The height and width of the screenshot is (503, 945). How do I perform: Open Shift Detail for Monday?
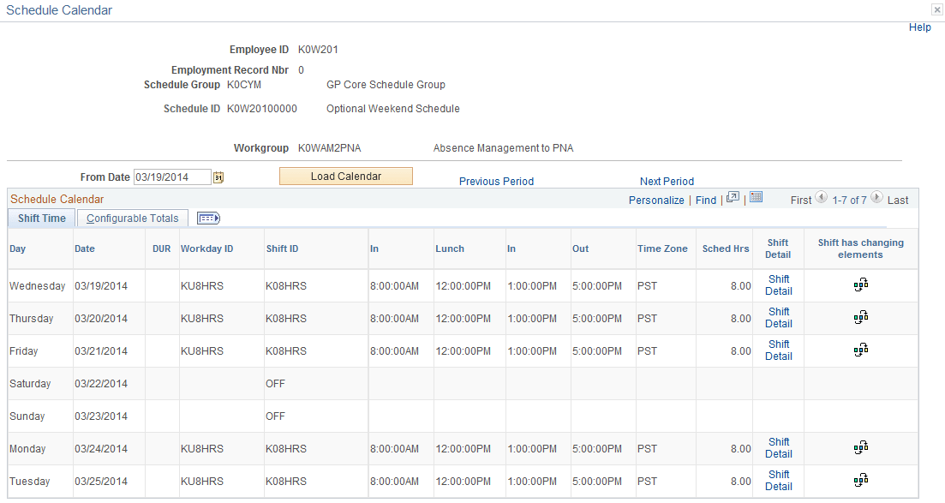[x=779, y=448]
